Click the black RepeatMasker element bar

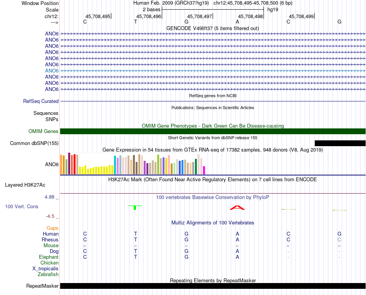[213, 286]
